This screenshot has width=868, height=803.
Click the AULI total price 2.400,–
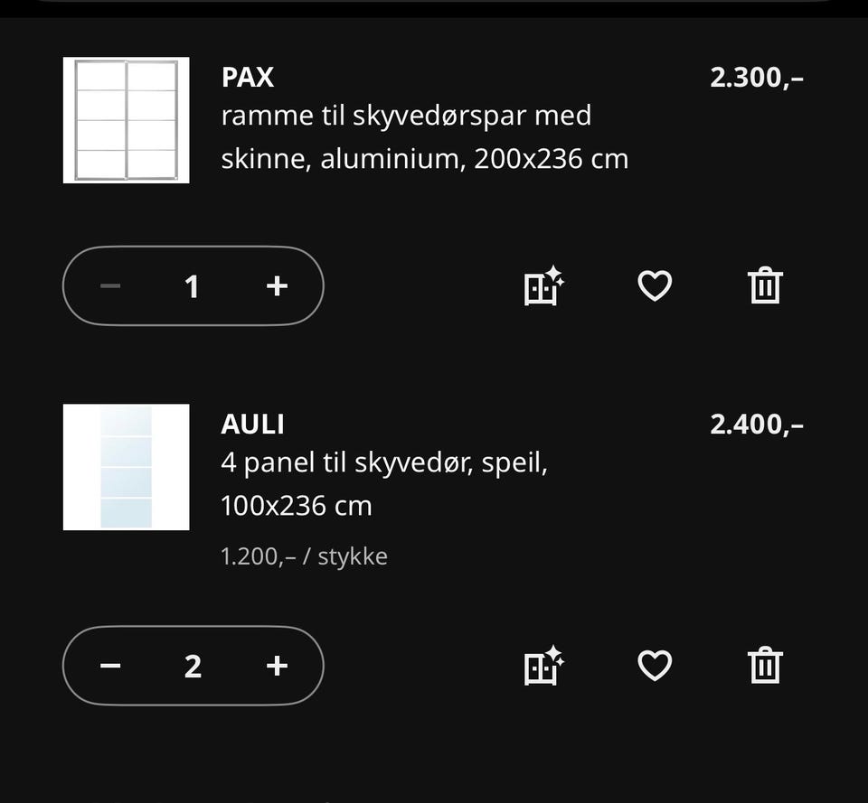756,424
